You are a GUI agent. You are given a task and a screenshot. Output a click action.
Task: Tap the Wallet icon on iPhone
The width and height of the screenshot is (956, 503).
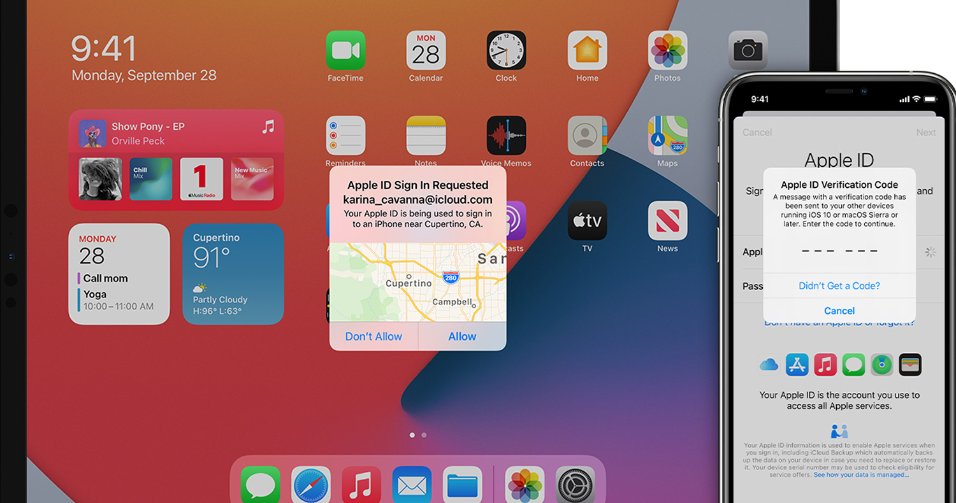(910, 365)
